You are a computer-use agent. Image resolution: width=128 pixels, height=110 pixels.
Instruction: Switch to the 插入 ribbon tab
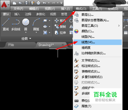tap(17, 14)
